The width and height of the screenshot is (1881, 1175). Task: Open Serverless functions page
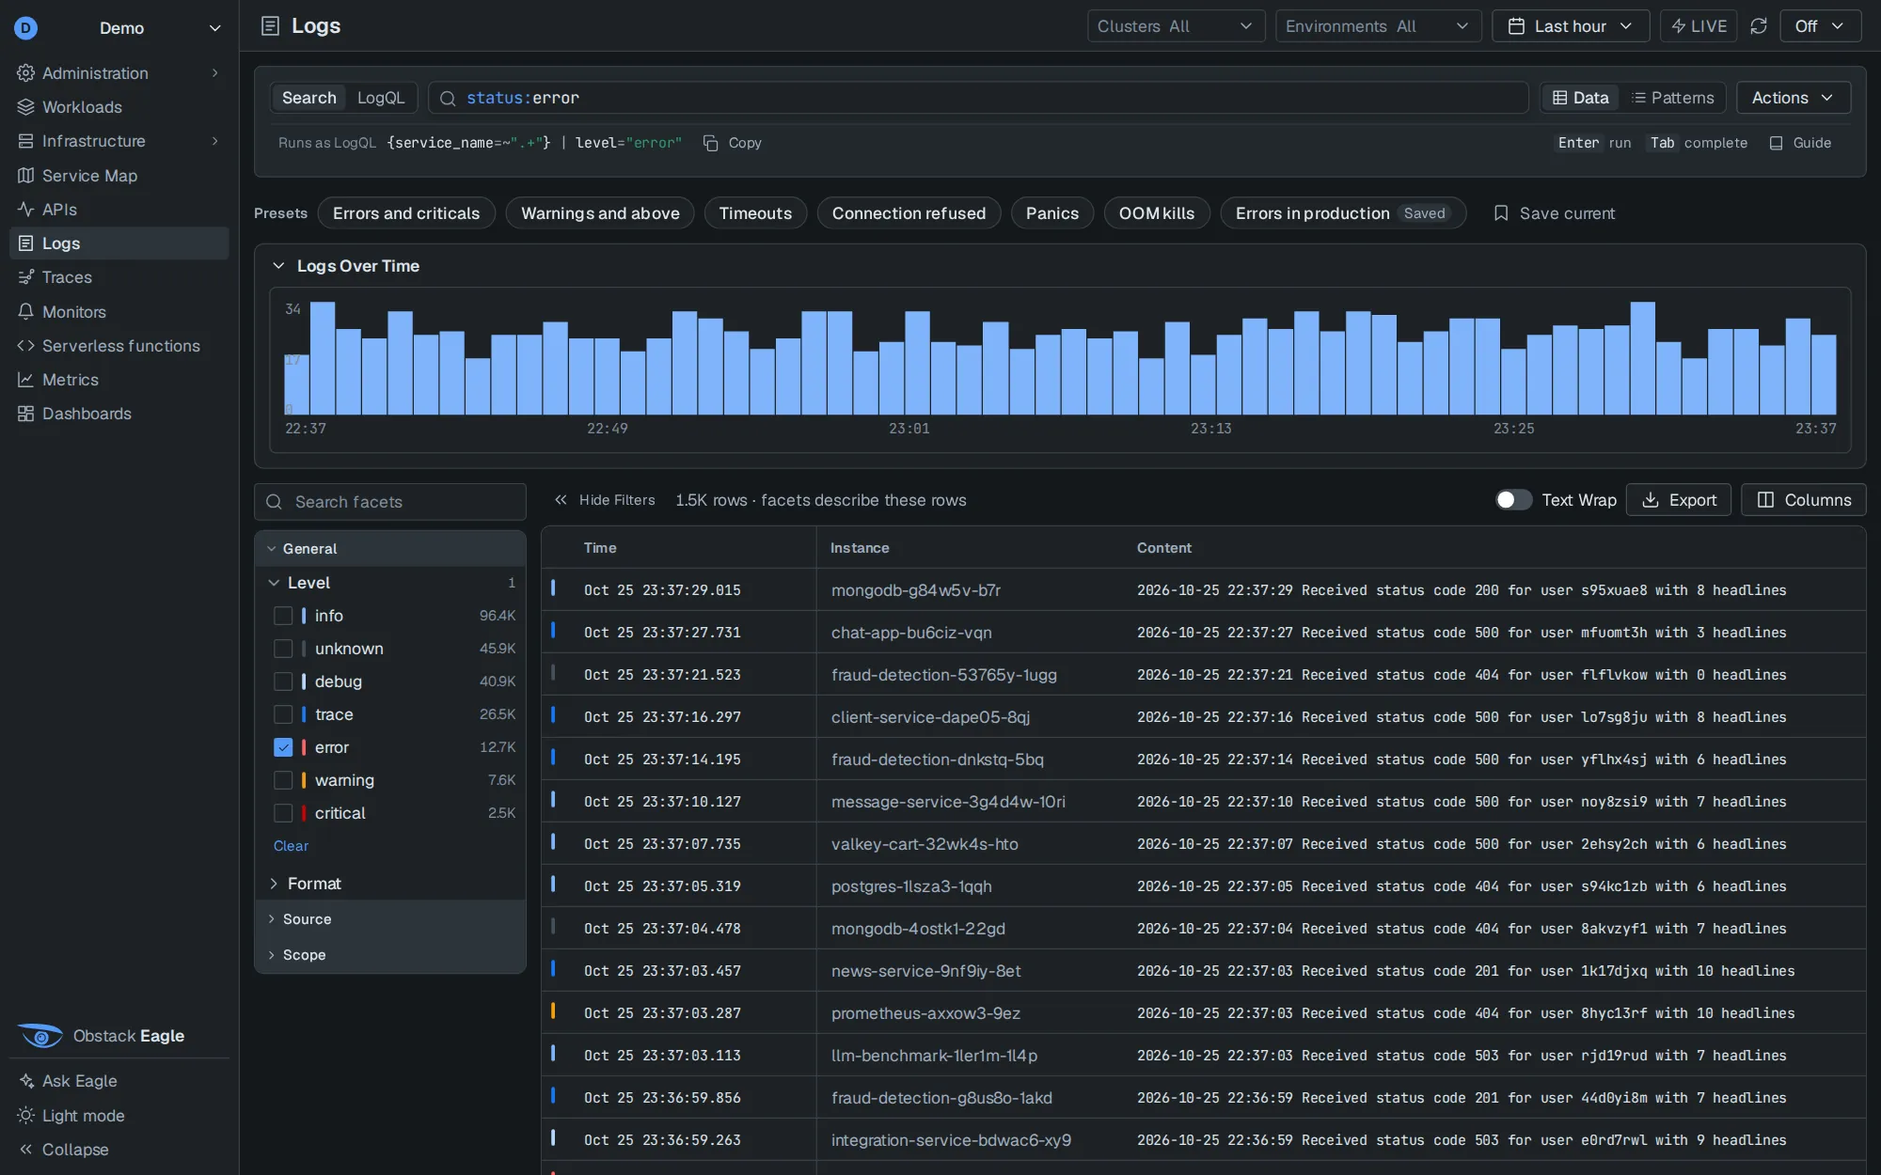119,346
